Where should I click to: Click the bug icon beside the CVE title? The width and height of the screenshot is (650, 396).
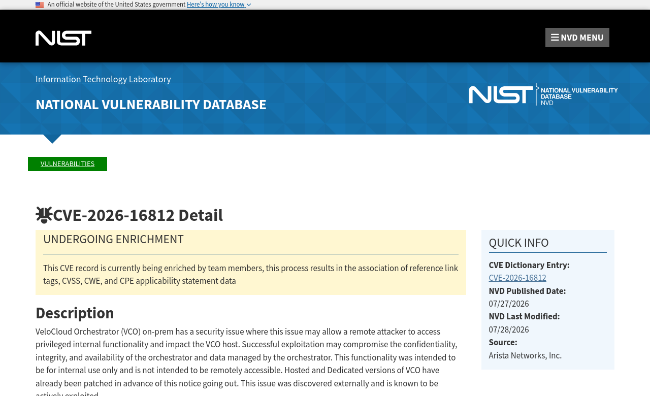point(44,215)
